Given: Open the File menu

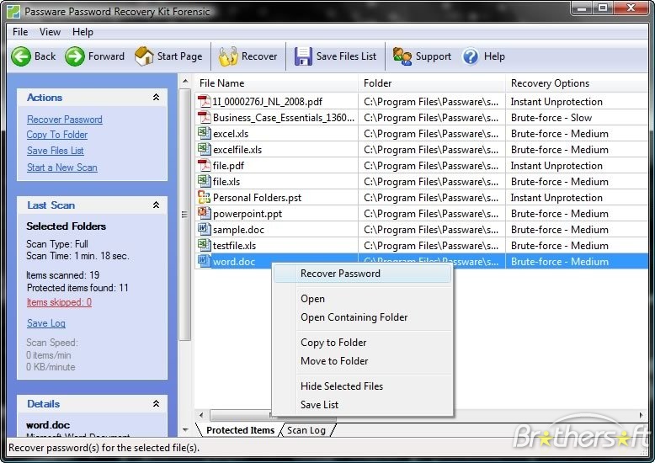Looking at the screenshot, I should point(20,32).
